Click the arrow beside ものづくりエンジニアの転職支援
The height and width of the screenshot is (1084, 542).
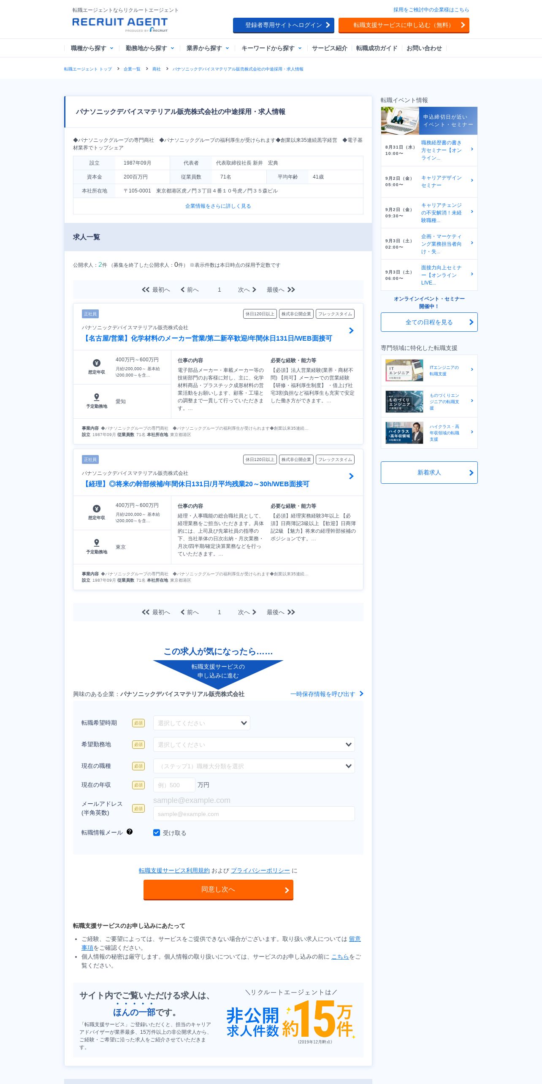[x=472, y=401]
